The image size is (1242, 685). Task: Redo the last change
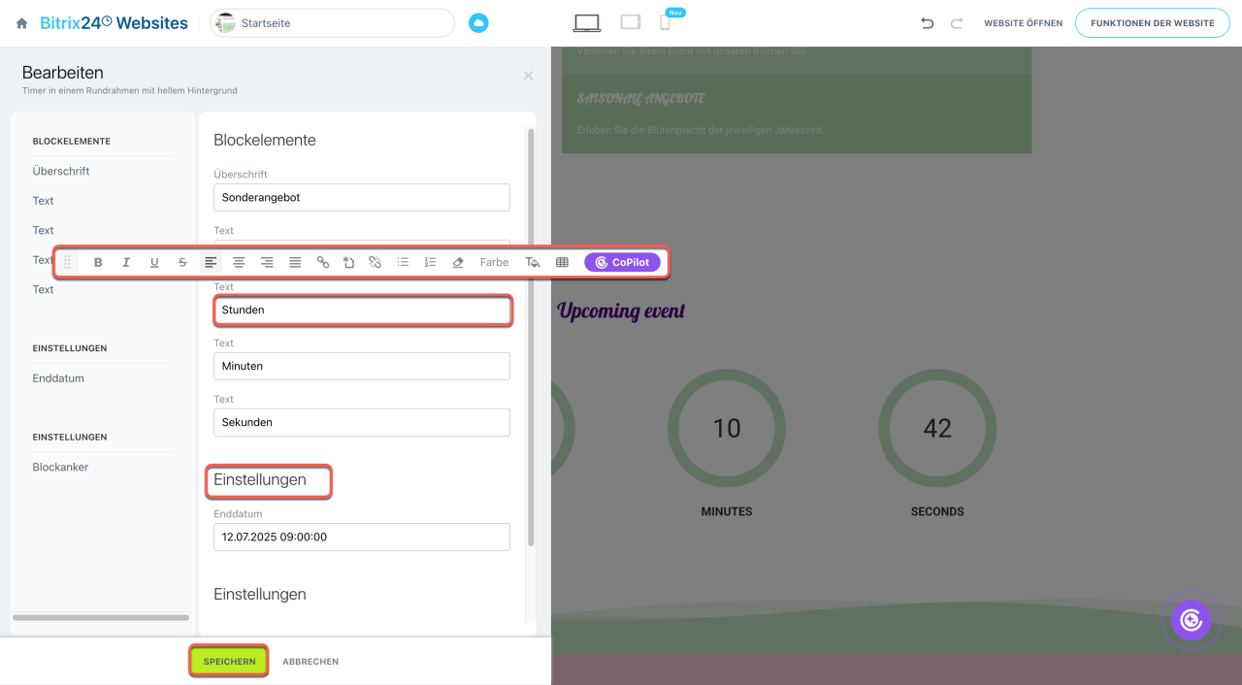957,23
